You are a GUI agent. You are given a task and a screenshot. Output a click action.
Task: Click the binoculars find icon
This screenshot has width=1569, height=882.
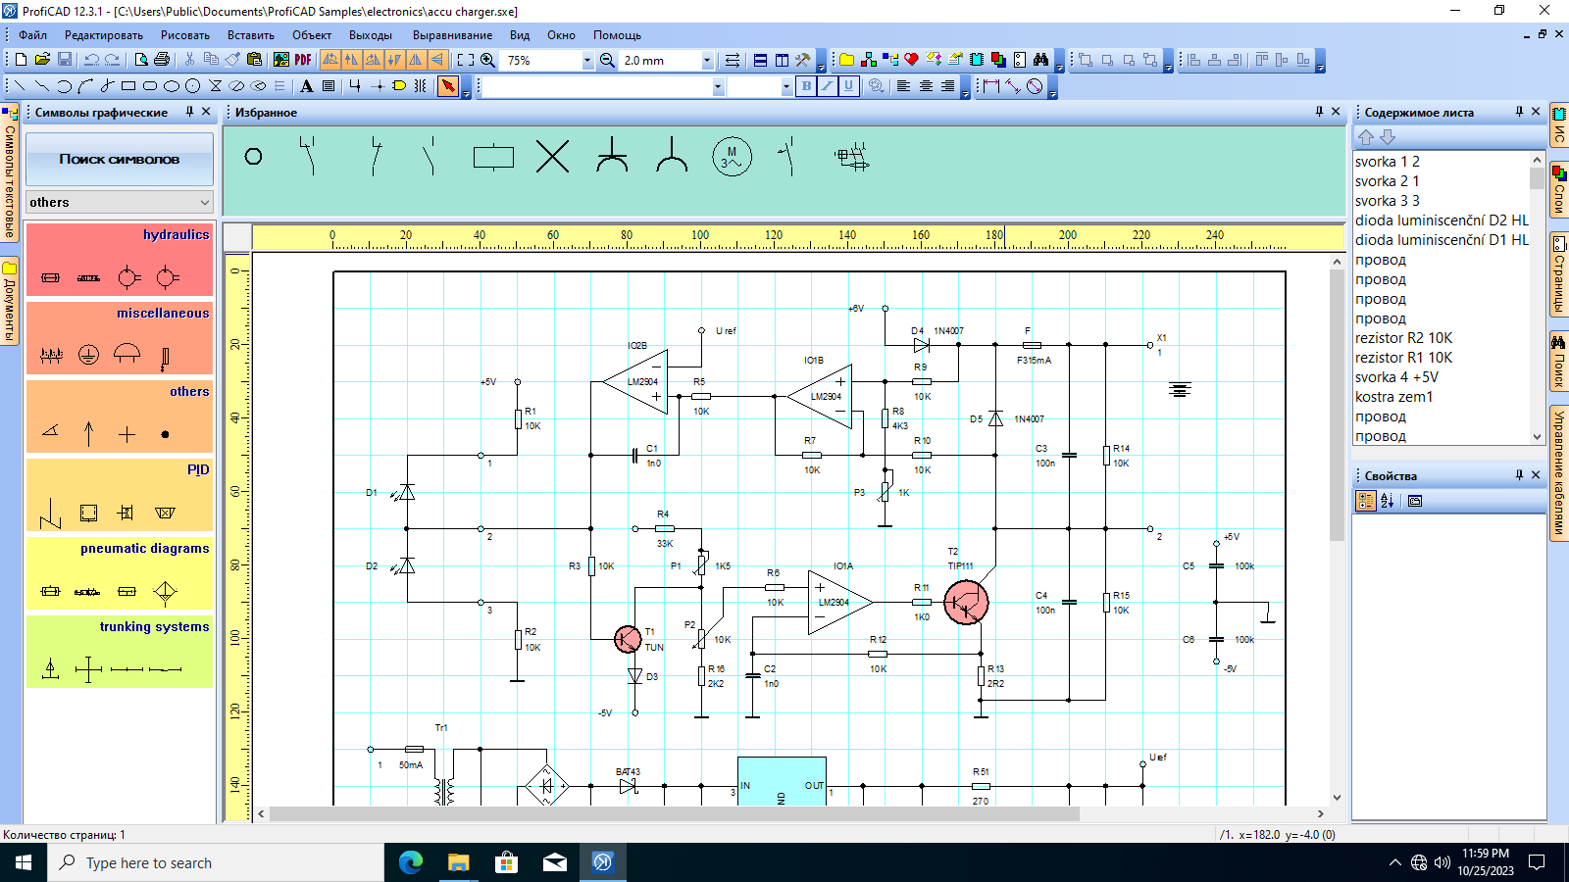pyautogui.click(x=1040, y=60)
